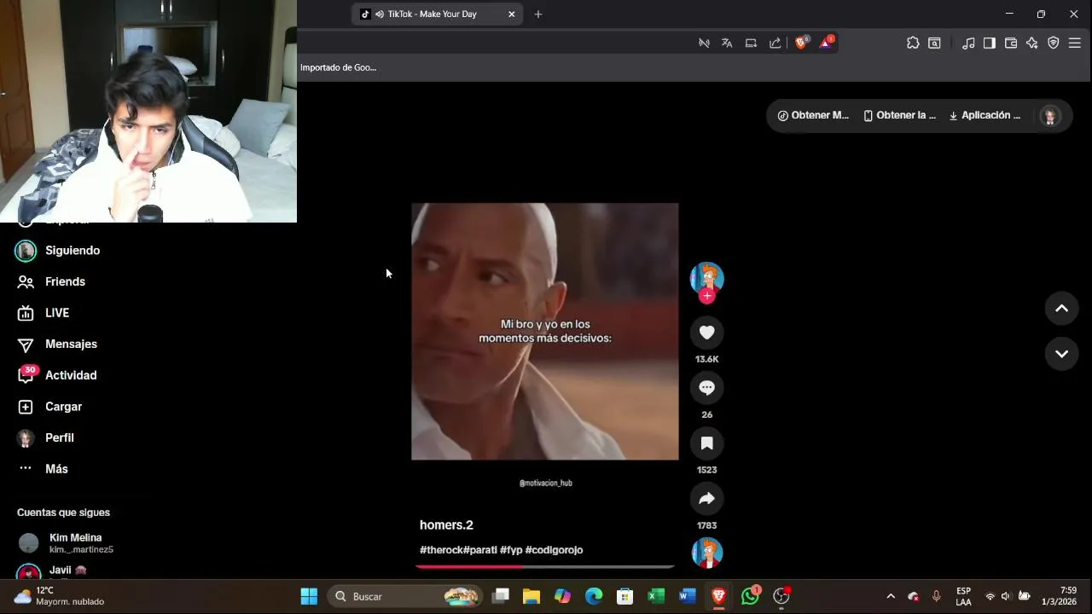
Task: Click the Obtener la... phone app button
Action: (x=899, y=116)
